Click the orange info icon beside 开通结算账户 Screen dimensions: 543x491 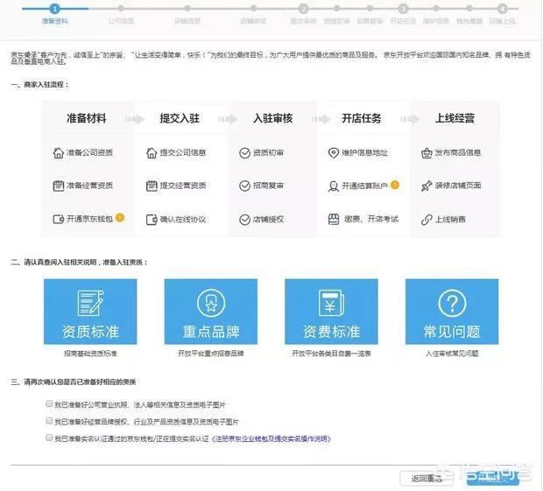[395, 185]
